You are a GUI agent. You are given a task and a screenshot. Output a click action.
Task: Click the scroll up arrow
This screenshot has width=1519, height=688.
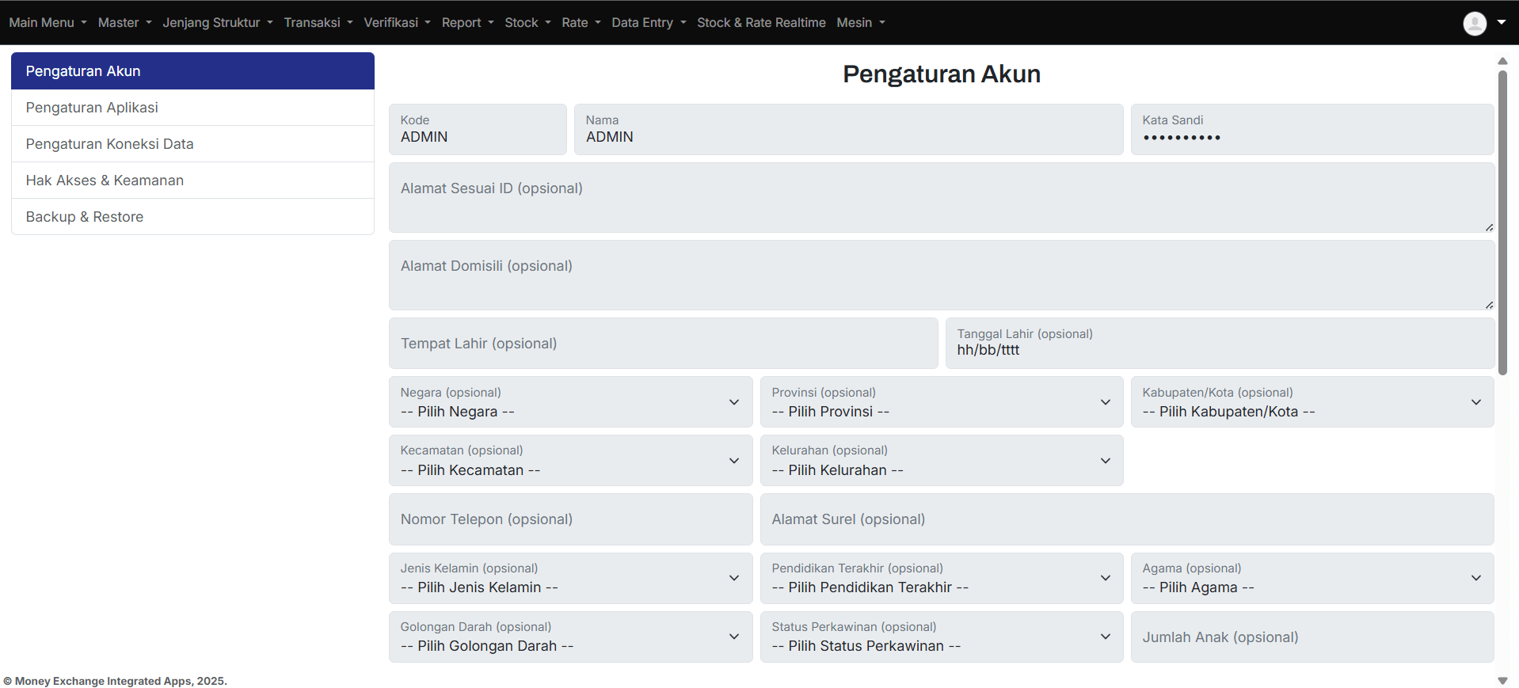[1502, 61]
